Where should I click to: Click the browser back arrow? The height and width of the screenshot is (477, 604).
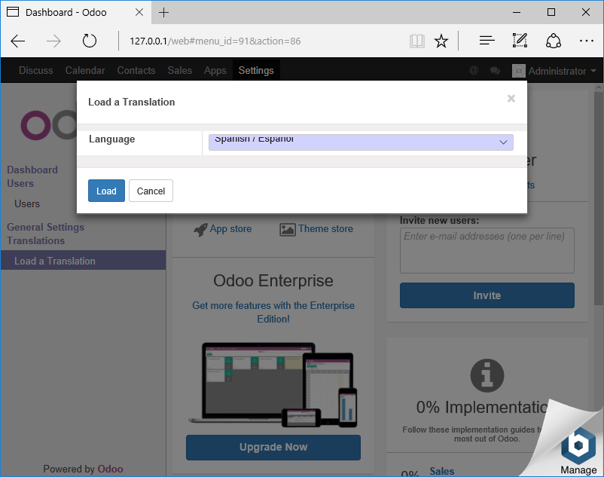click(x=18, y=41)
